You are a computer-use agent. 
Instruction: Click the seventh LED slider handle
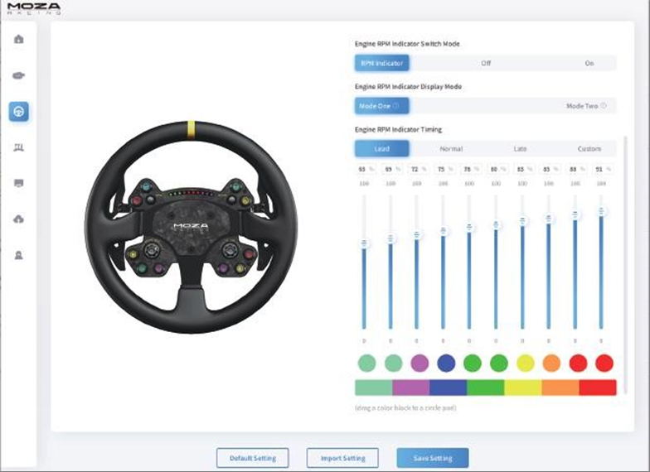522,220
